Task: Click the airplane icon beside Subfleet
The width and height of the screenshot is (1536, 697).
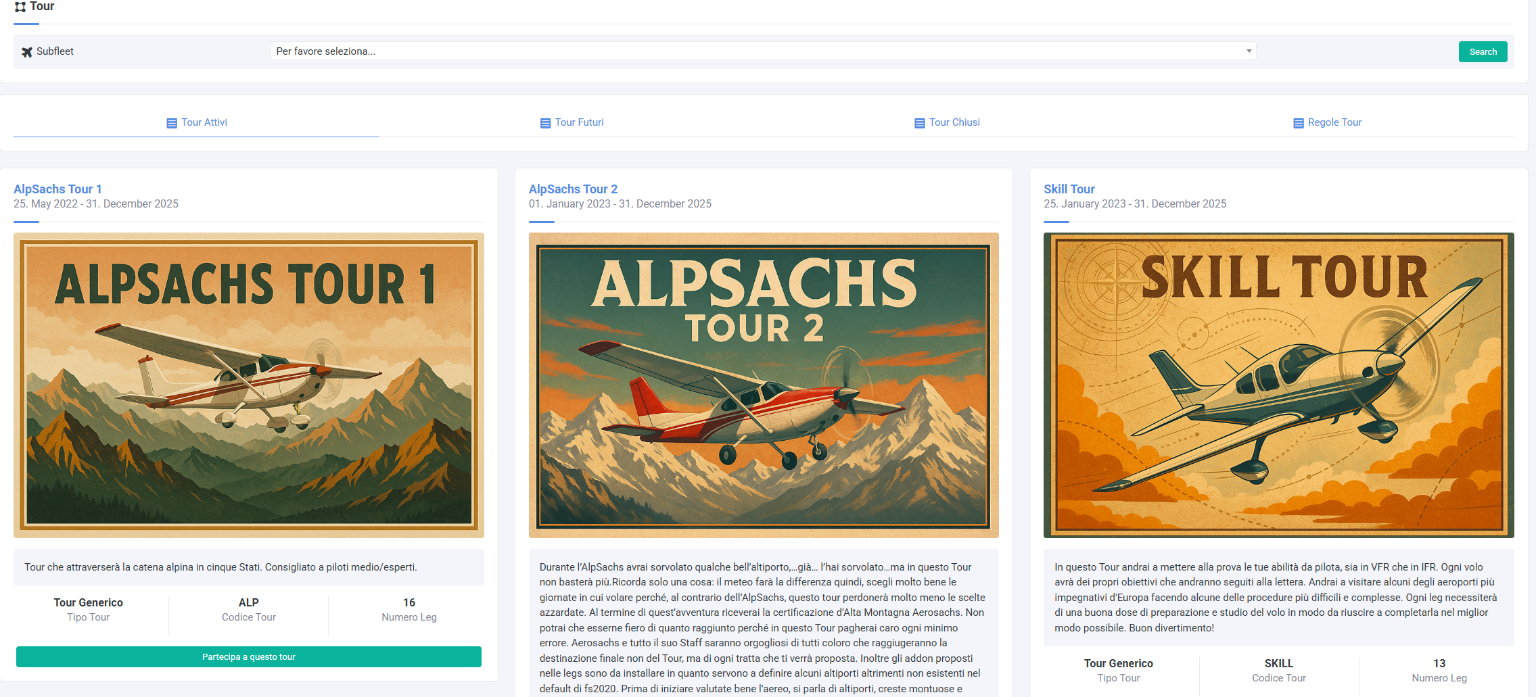Action: pyautogui.click(x=27, y=52)
